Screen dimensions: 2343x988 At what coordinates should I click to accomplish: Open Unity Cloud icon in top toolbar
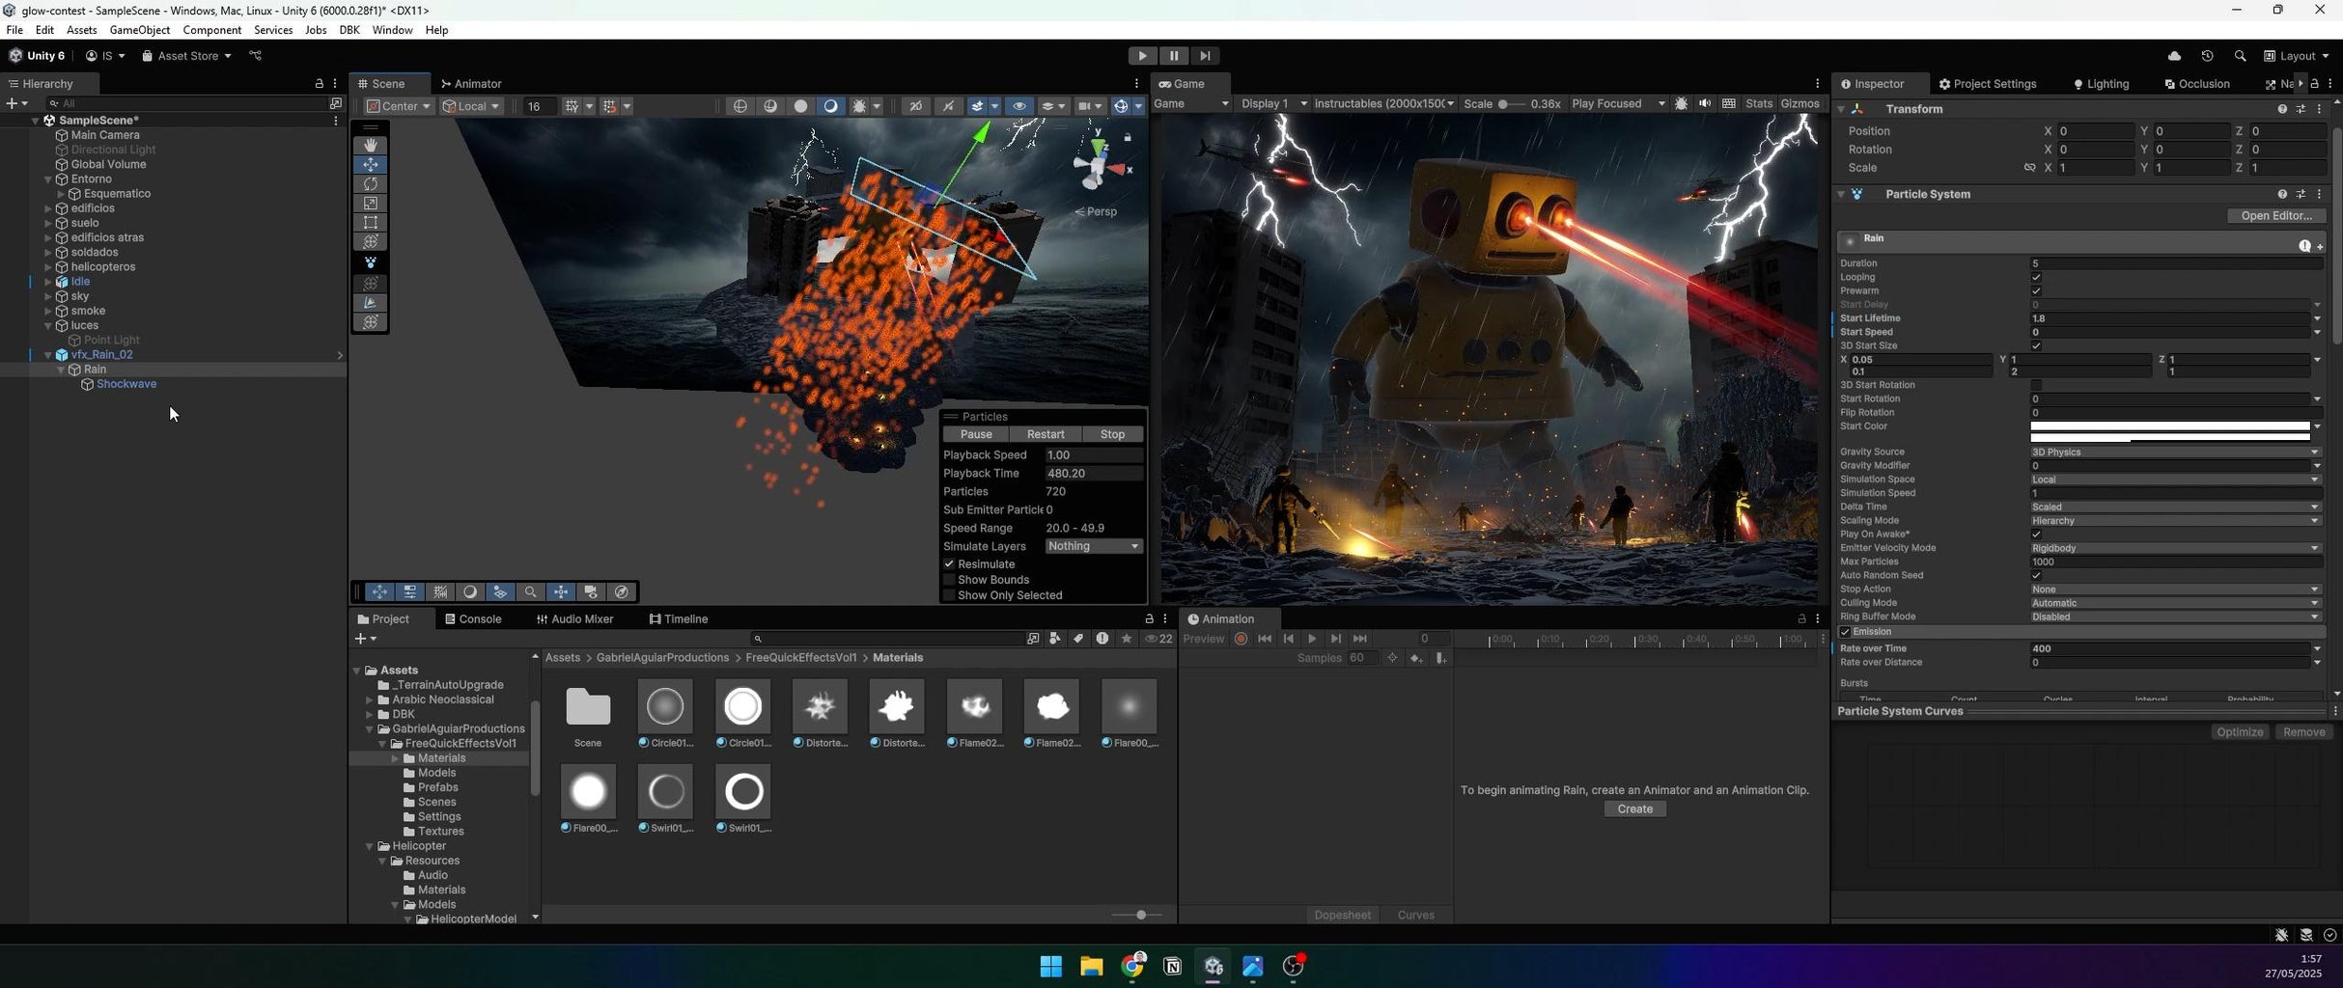2174,56
